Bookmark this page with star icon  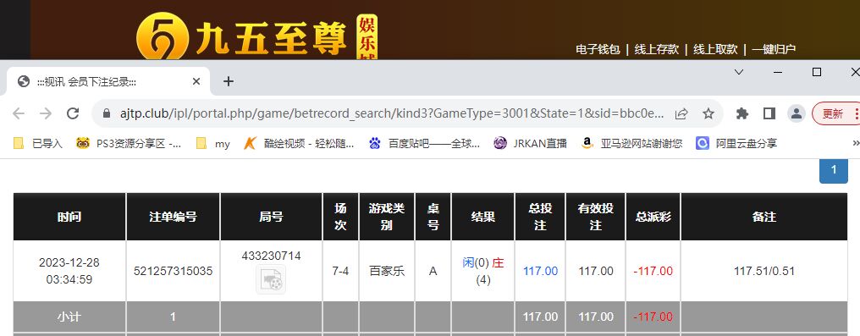tap(708, 113)
